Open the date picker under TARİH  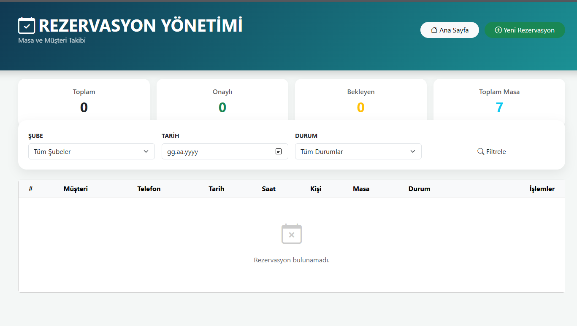click(x=219, y=151)
